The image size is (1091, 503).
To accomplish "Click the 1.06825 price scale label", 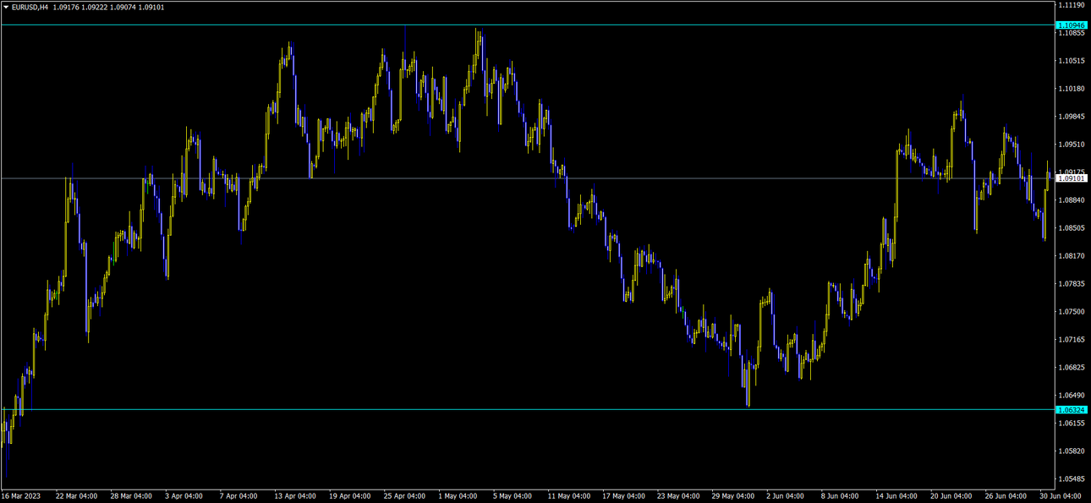I will (1072, 368).
